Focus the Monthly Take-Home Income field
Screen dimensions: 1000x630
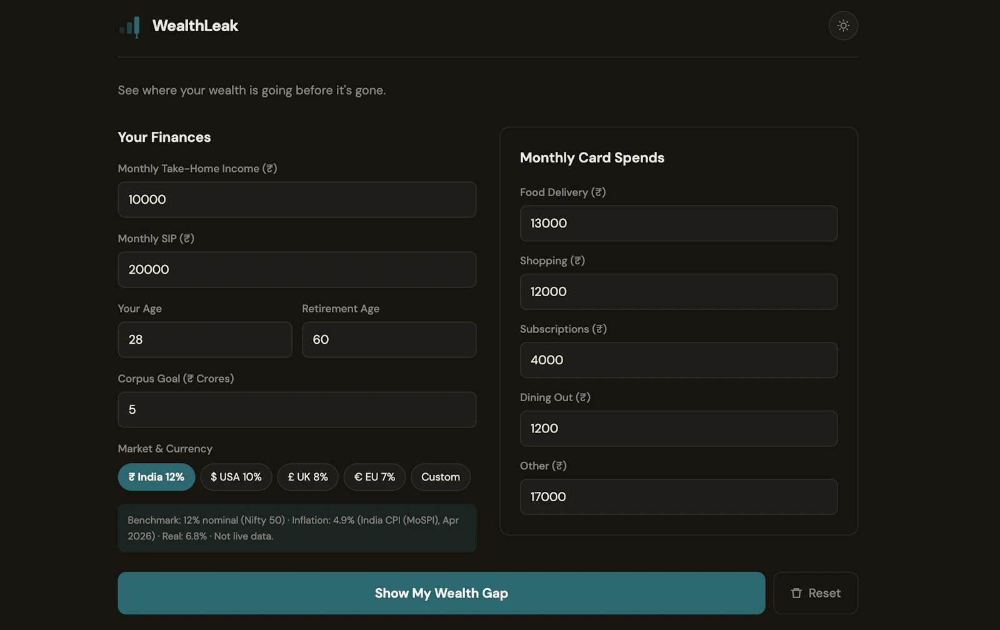point(297,199)
